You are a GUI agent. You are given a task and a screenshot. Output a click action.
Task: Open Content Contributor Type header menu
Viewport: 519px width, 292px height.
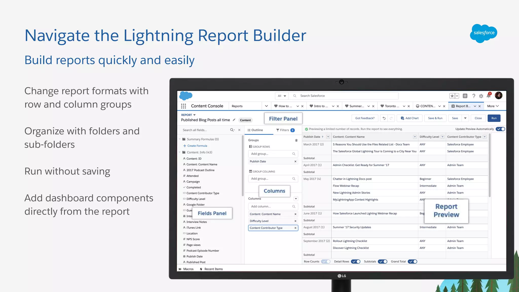[485, 137]
